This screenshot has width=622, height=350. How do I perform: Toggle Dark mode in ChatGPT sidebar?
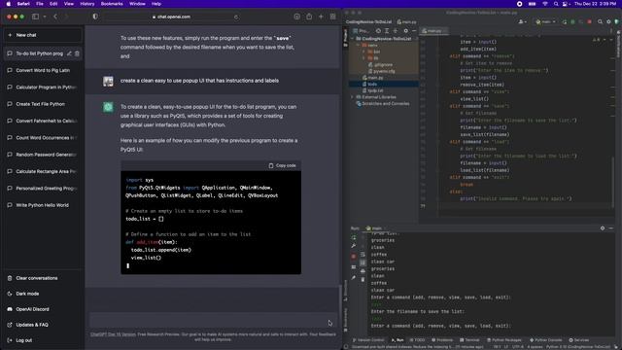(x=43, y=294)
